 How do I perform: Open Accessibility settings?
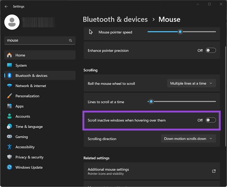(40, 147)
